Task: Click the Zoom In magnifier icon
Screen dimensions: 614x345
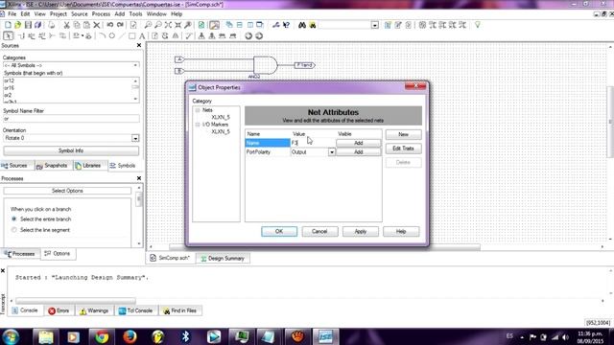Action: coord(148,25)
